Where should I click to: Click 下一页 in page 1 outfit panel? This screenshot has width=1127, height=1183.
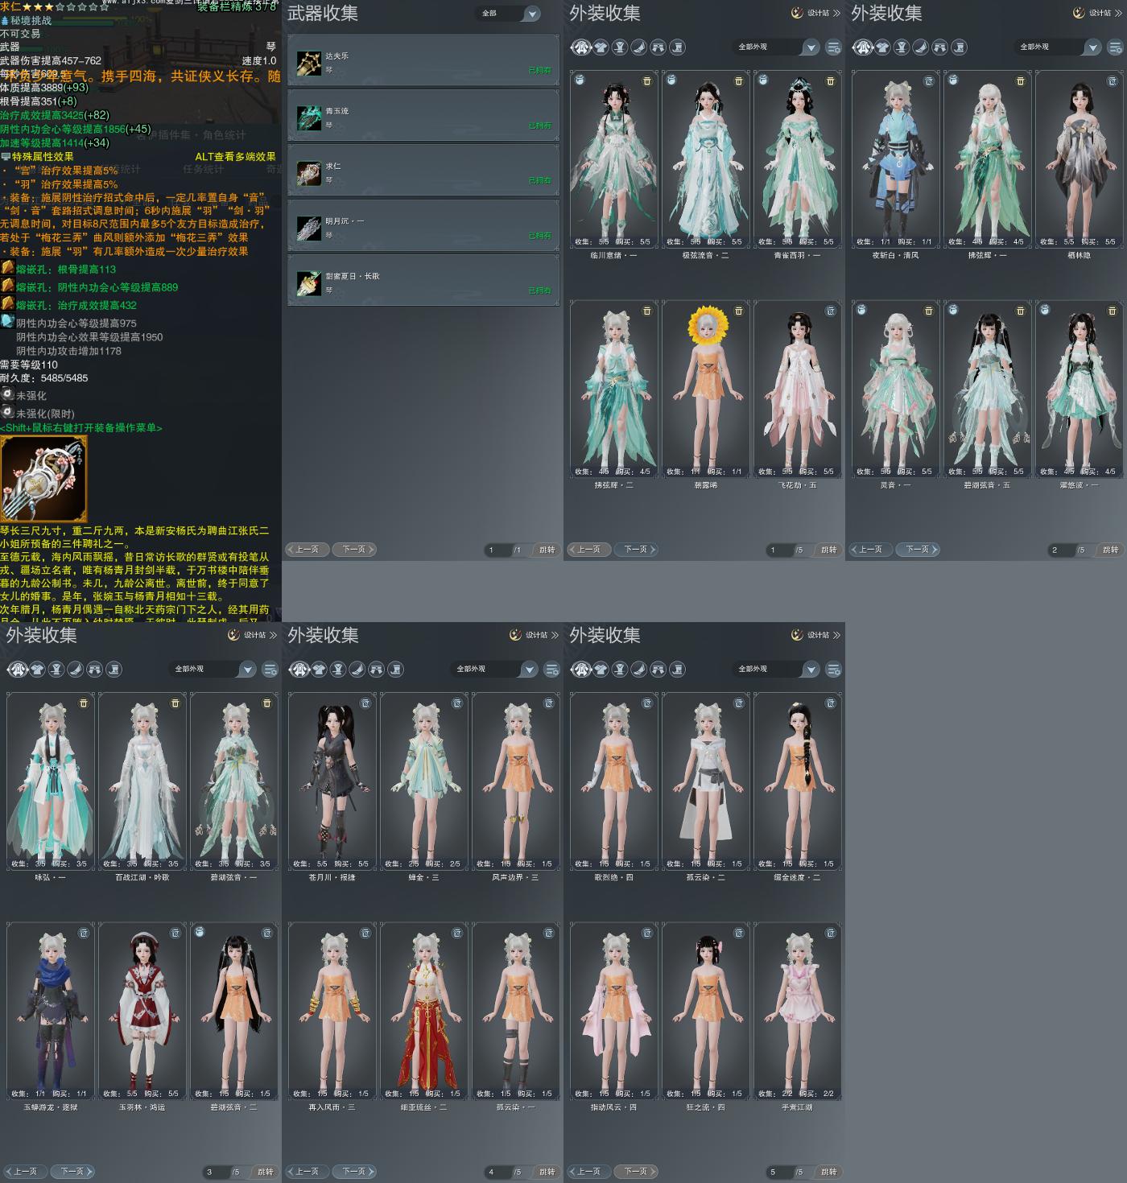(x=636, y=550)
